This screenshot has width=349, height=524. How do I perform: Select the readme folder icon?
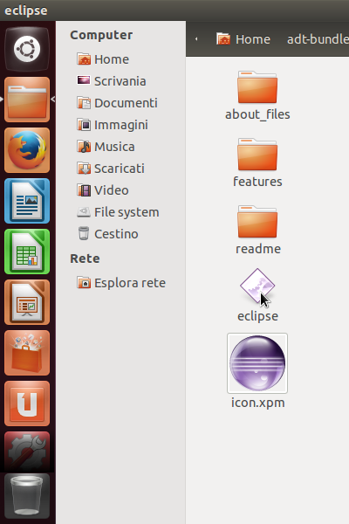click(x=257, y=221)
